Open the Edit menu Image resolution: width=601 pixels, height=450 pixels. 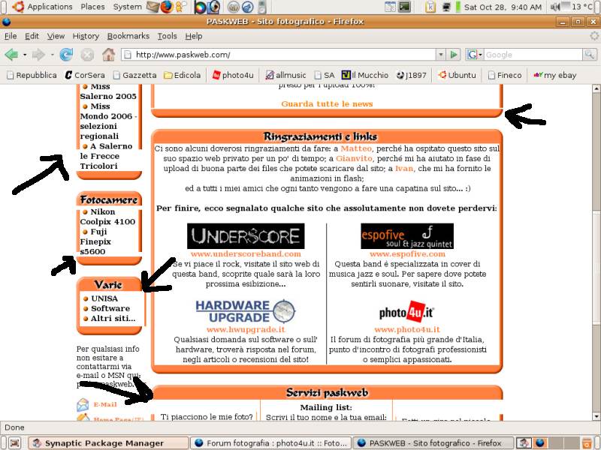tap(32, 36)
